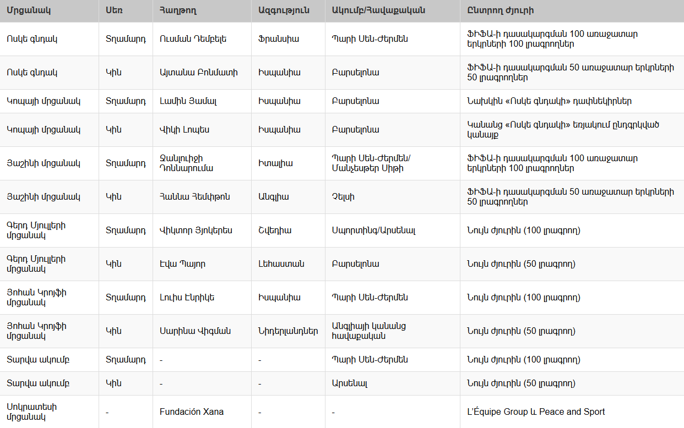The image size is (684, 428).
Task: Click the 'Ընտրող ժյուրի' column header
Action: [500, 10]
